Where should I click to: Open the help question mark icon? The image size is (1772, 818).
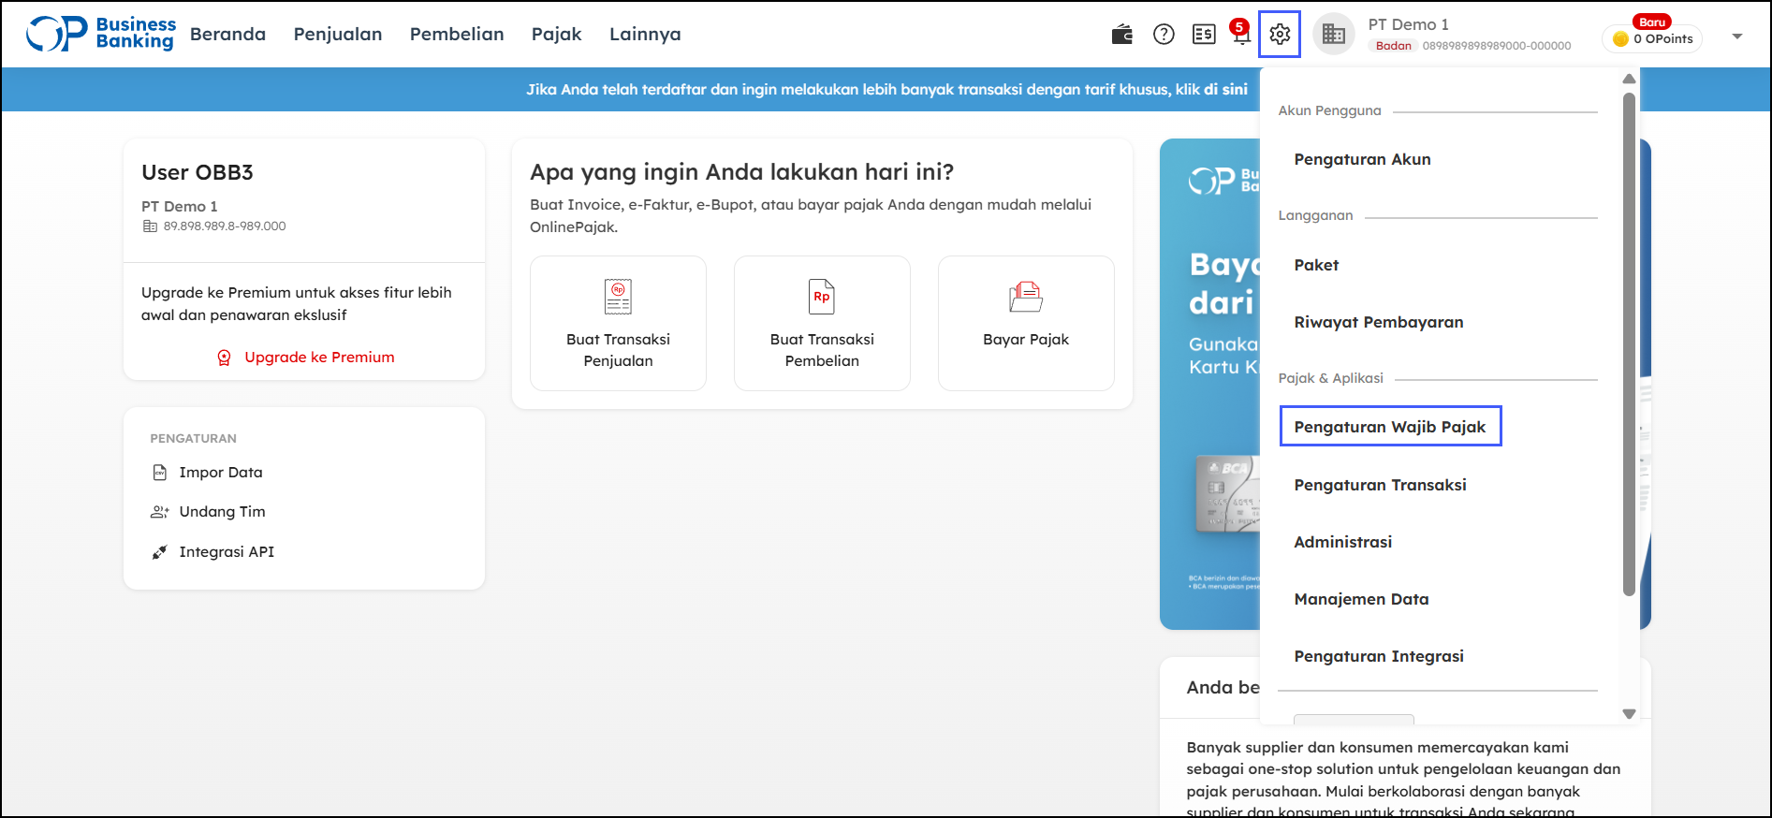pyautogui.click(x=1164, y=35)
